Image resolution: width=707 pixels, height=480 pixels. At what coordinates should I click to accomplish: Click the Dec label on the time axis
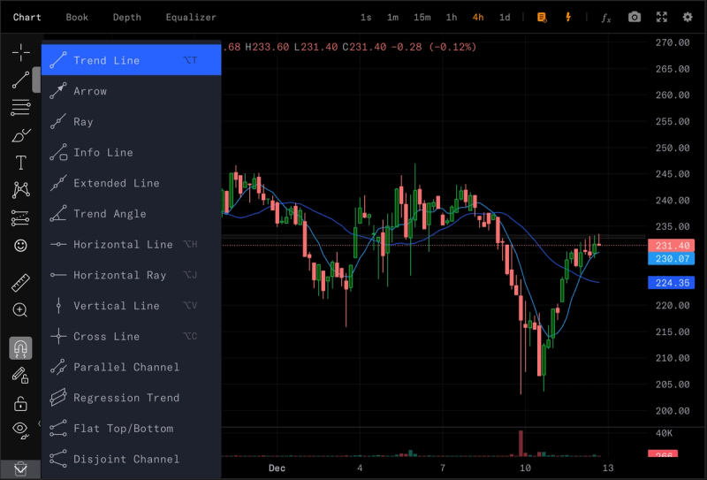tap(277, 468)
